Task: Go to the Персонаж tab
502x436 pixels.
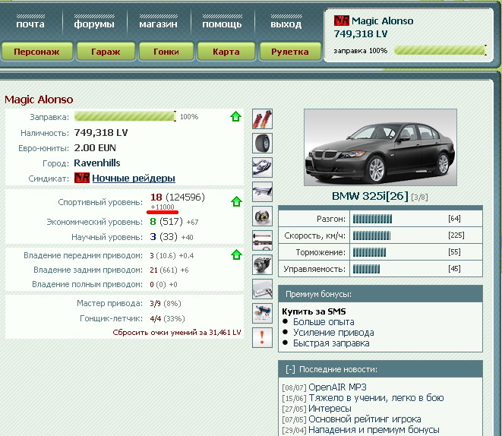Action: tap(36, 52)
